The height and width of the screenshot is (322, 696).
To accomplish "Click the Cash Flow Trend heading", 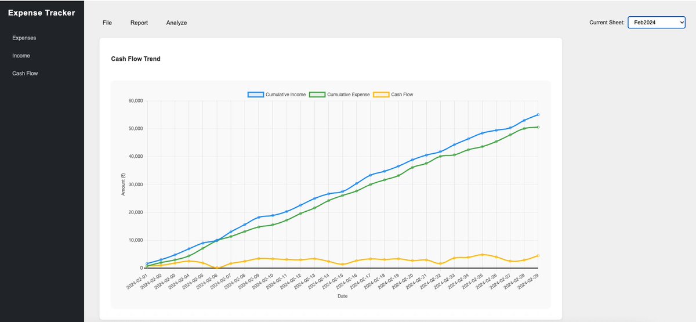I will tap(136, 59).
